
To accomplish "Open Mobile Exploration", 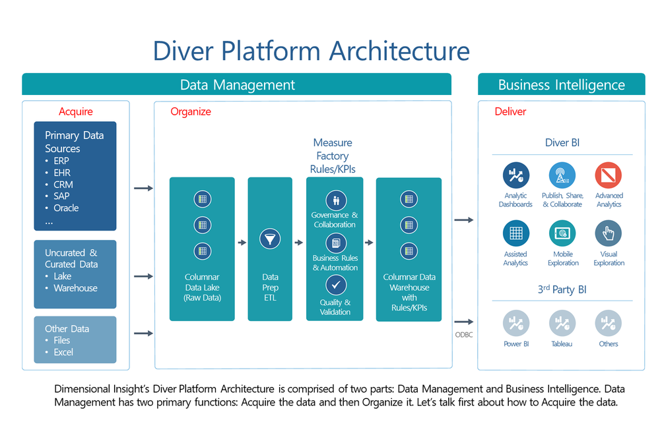I will [562, 232].
